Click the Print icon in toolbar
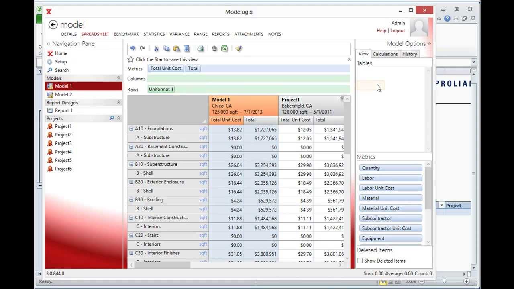Viewport: 514px width, 289px height. pyautogui.click(x=200, y=49)
